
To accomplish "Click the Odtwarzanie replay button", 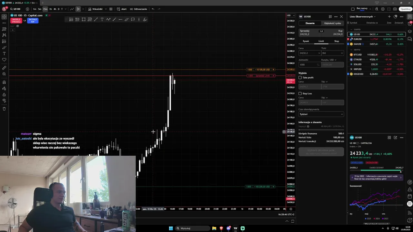I will [x=138, y=9].
